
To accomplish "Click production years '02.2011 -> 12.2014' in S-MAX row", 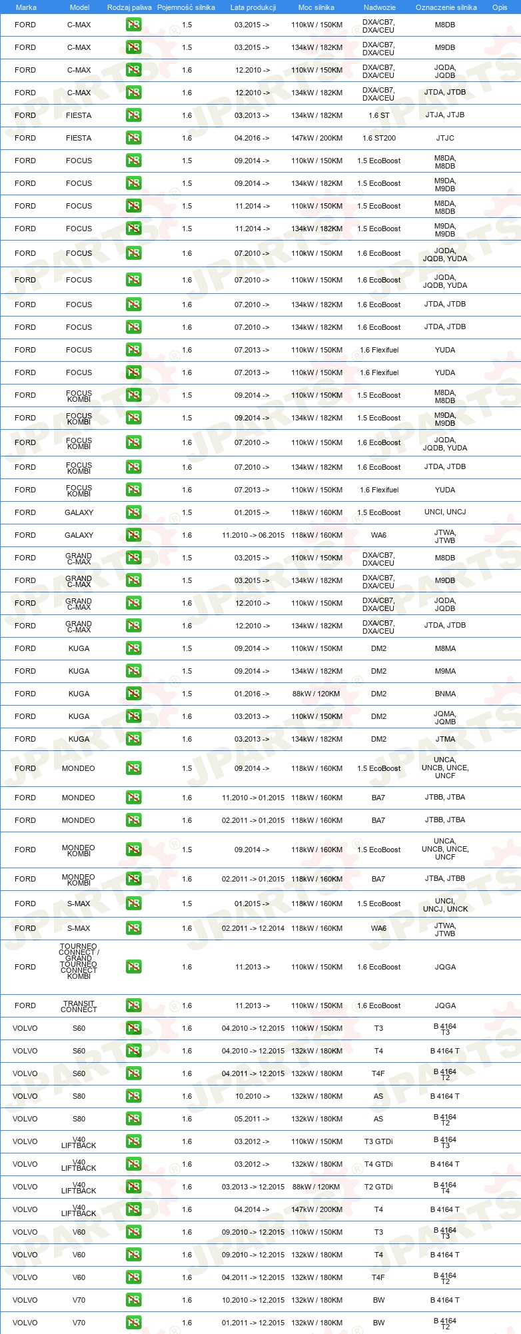I will [253, 928].
